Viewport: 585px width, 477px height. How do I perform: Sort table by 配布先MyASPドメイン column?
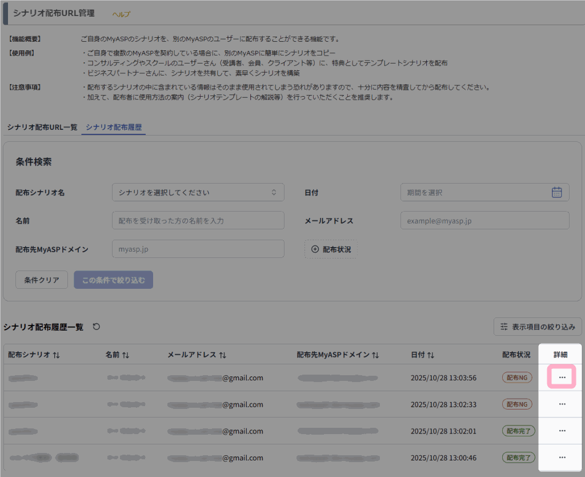[375, 355]
